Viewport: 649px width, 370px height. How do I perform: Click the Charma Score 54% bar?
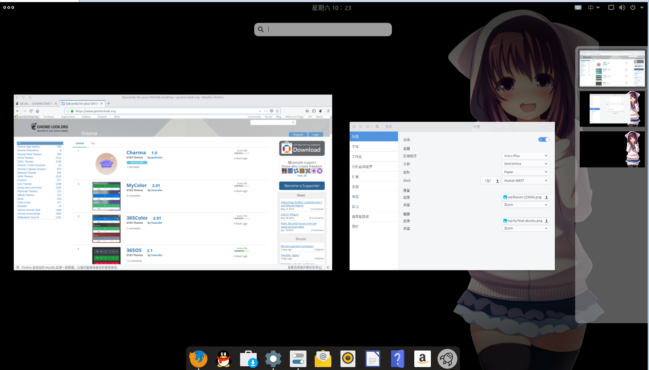(x=242, y=153)
